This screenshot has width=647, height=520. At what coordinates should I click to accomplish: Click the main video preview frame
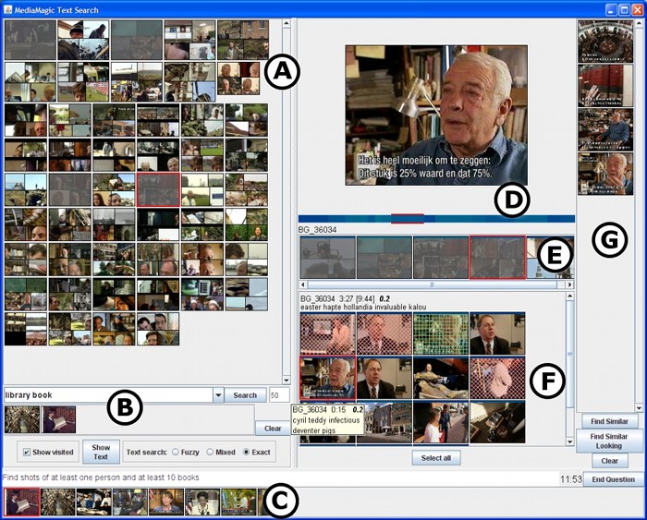point(436,115)
